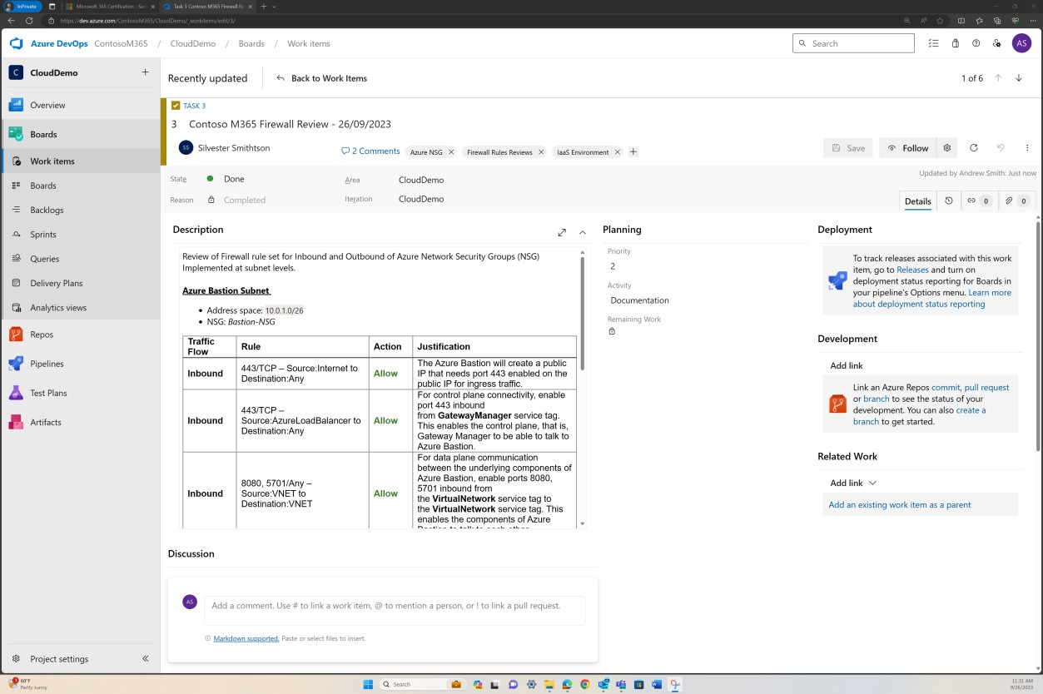Screen dimensions: 1043x694
Task: Refresh the work item
Action: click(x=974, y=147)
